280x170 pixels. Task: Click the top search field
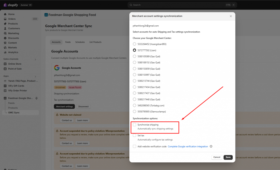tap(182, 5)
